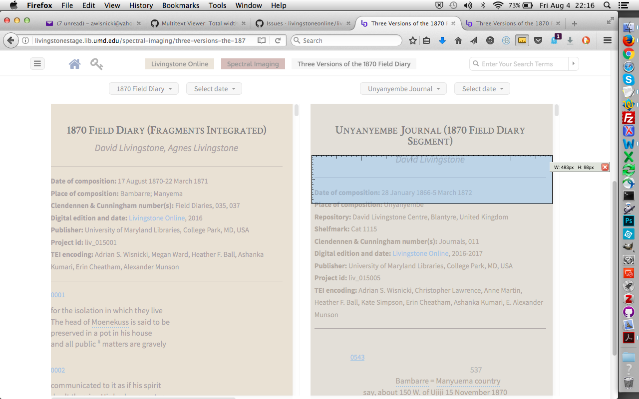Open left pane Select date dropdown
Image resolution: width=639 pixels, height=399 pixels.
[x=214, y=89]
